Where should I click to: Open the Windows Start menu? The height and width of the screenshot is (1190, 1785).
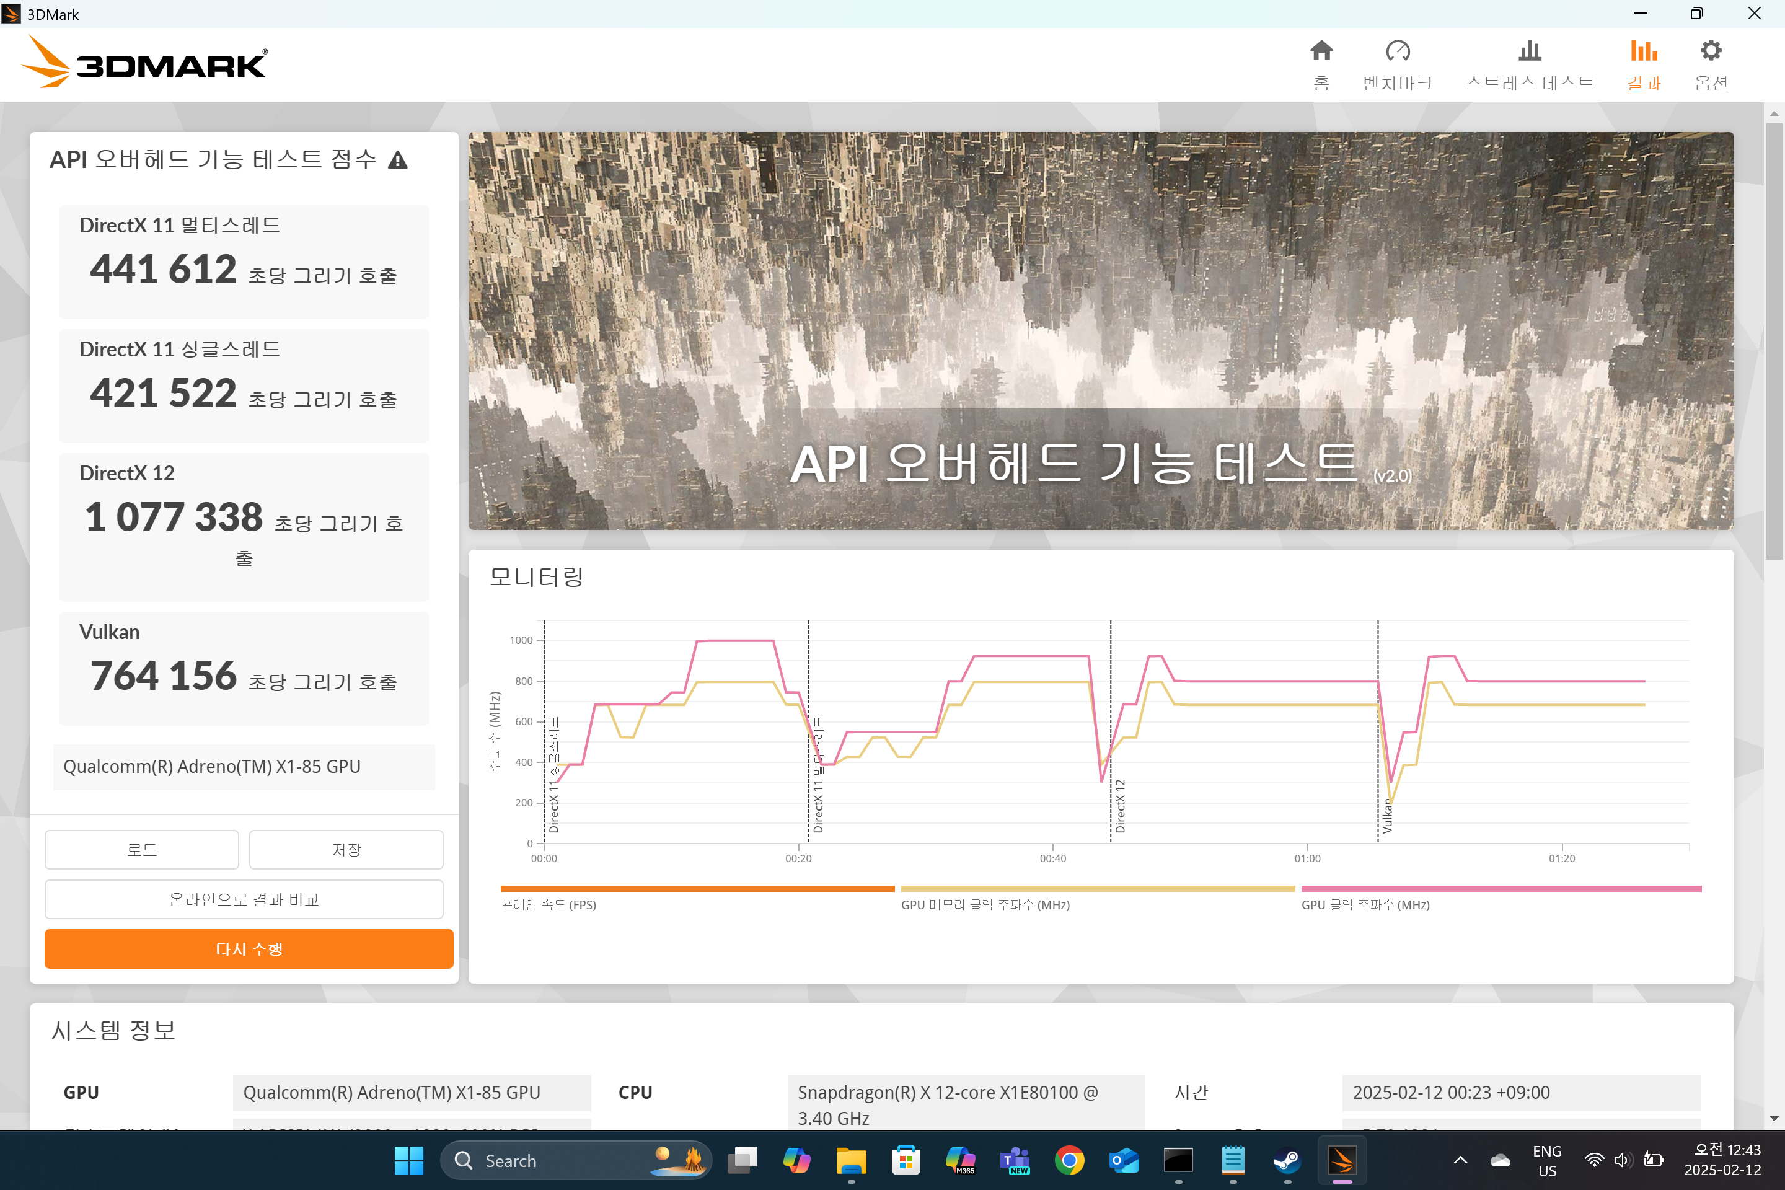tap(408, 1160)
